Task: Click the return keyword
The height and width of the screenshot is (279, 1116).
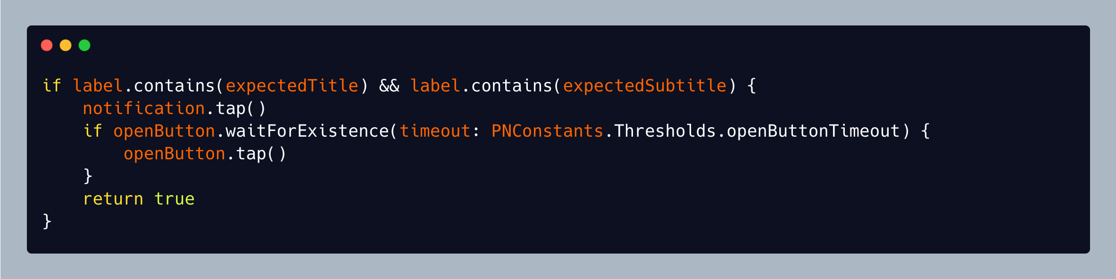Action: (x=113, y=199)
